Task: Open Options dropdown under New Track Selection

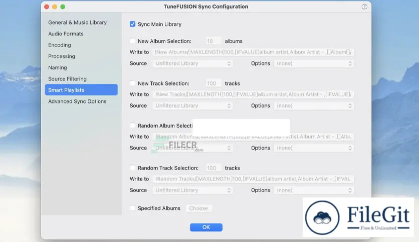Action: click(x=314, y=105)
